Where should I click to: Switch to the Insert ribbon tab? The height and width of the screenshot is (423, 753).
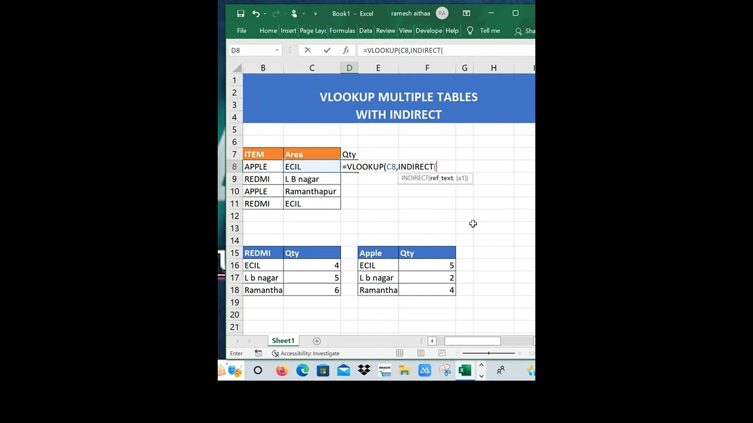(288, 31)
